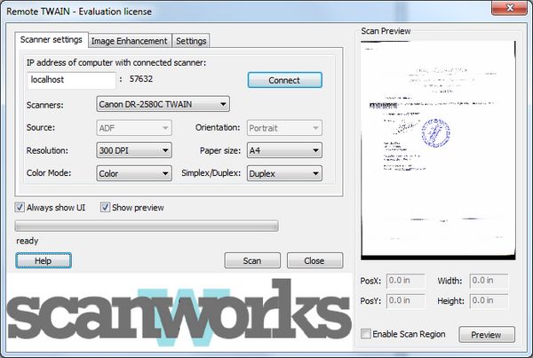The width and height of the screenshot is (533, 358).
Task: Click the localhost IP address field
Action: (x=71, y=80)
